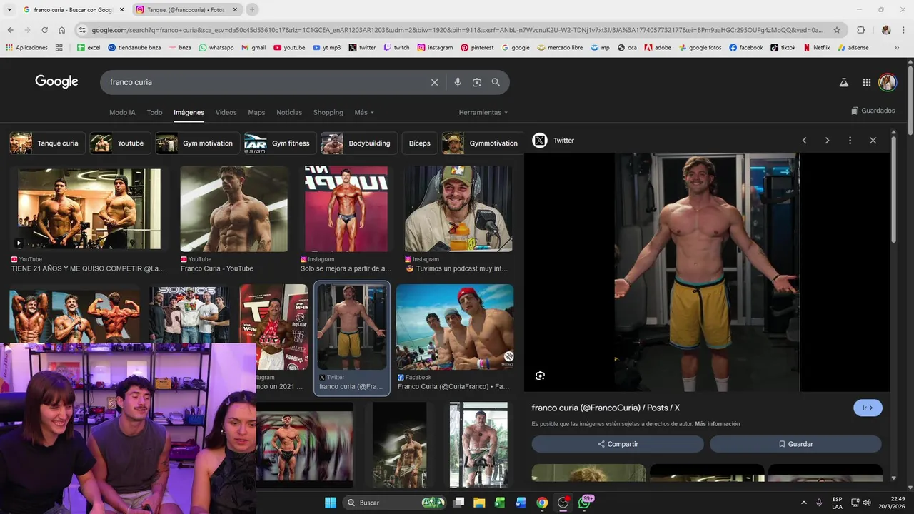Filter images by Biceps chip

click(420, 143)
